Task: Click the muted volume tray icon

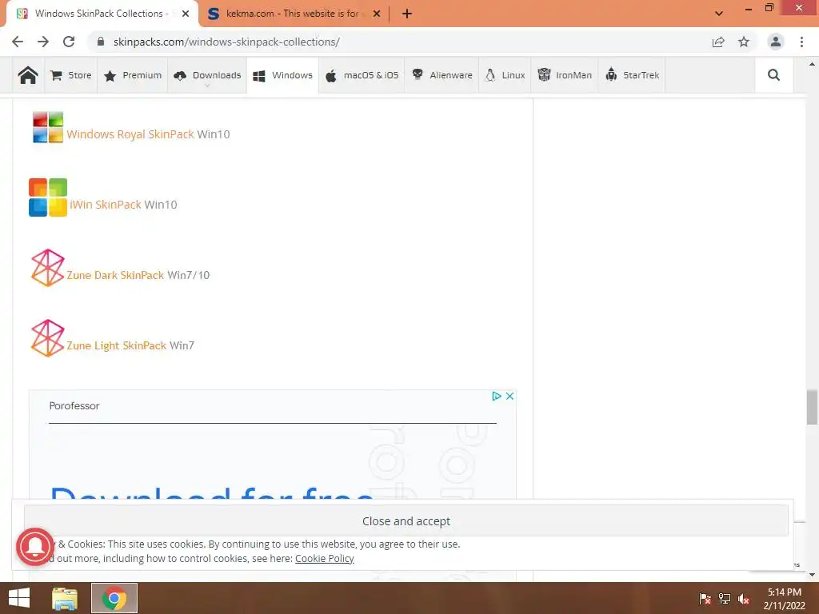Action: pyautogui.click(x=744, y=599)
